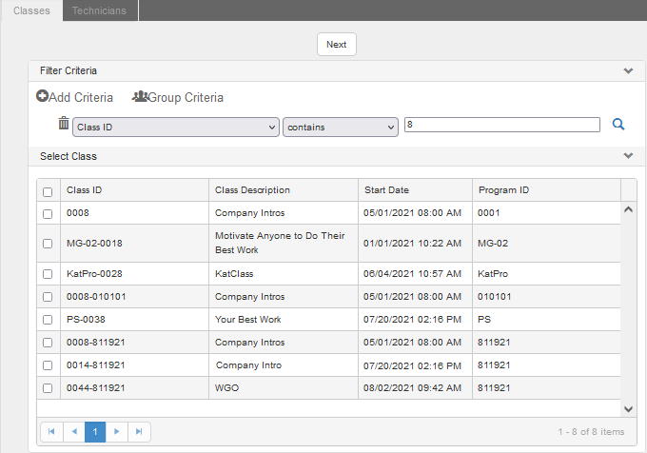647x453 pixels.
Task: Click the PS-0038 class ID cell
Action: tap(134, 320)
